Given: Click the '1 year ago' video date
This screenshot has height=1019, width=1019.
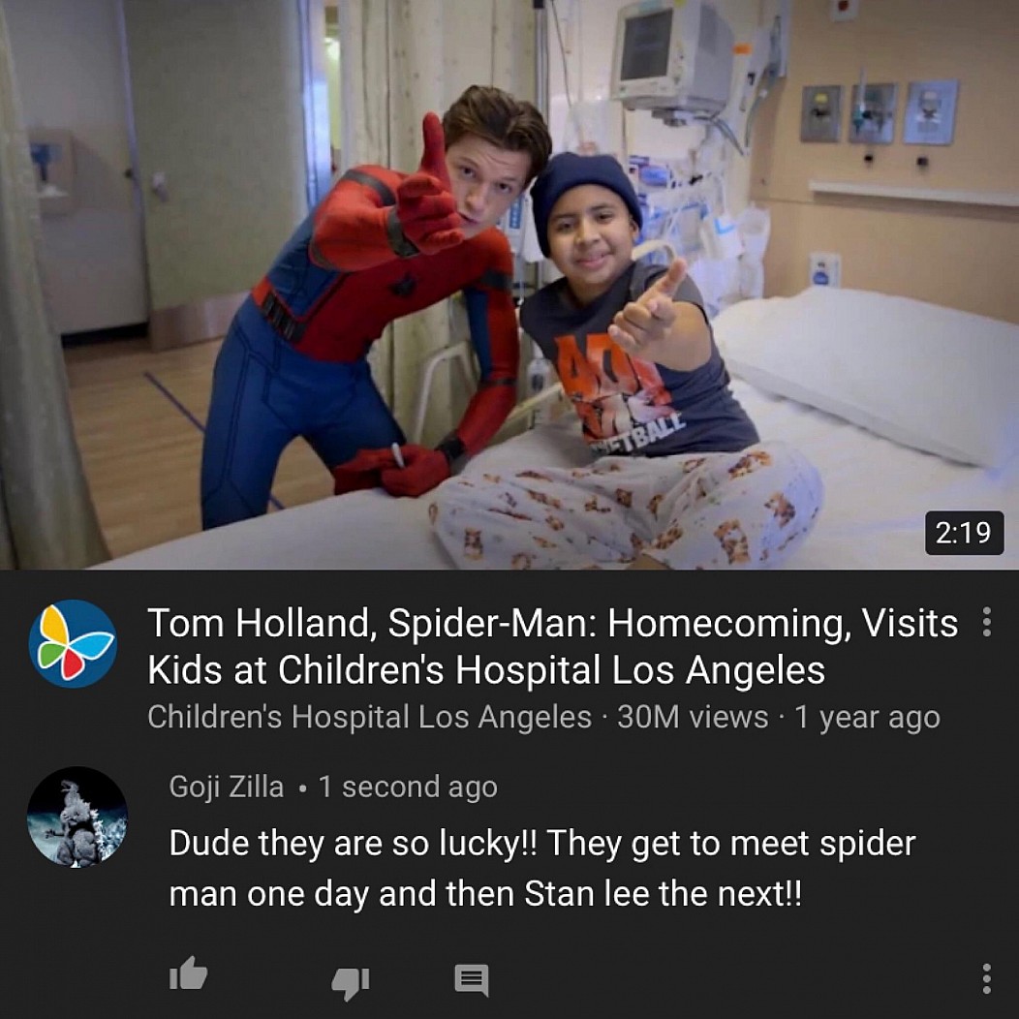Looking at the screenshot, I should point(868,717).
